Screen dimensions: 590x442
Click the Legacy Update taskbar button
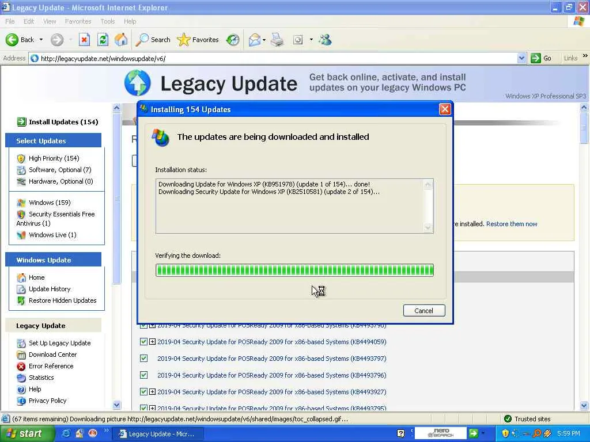[158, 434]
